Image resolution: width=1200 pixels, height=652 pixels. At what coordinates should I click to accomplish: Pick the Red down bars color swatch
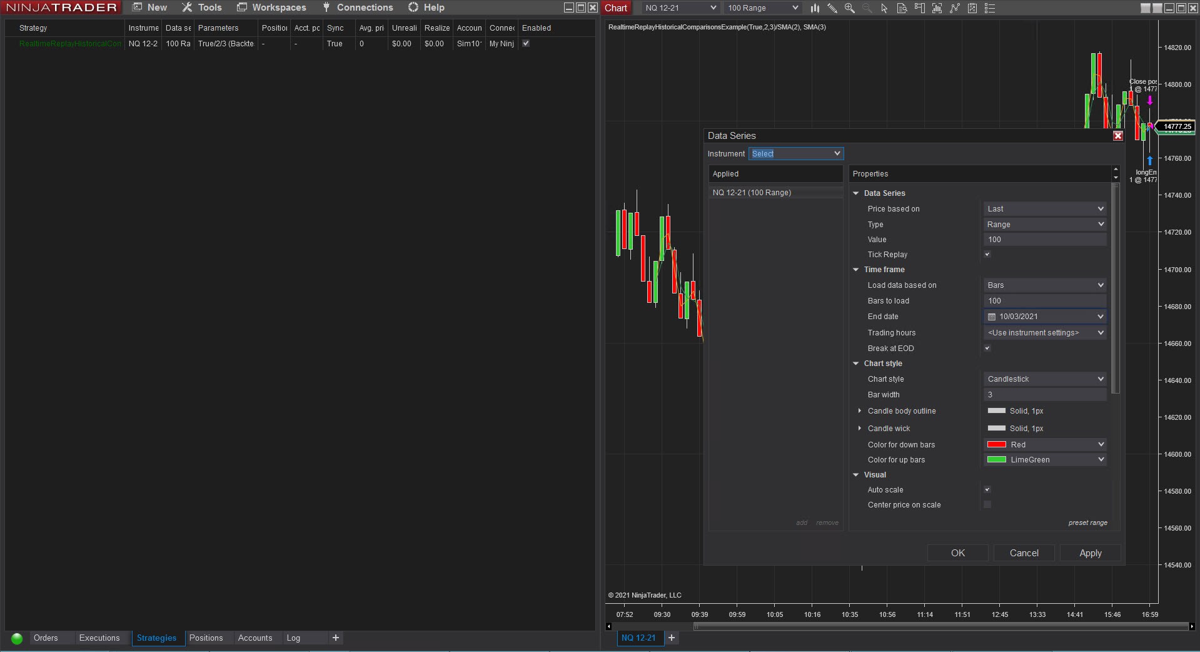997,445
